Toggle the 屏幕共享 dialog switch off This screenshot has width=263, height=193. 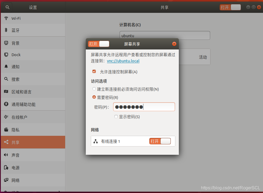coord(99,44)
